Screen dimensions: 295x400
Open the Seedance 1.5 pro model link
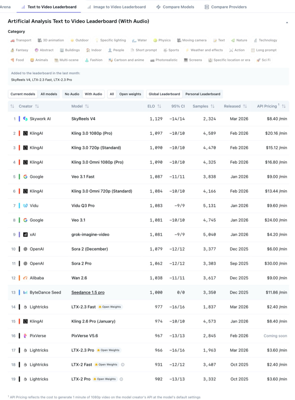pos(88,293)
